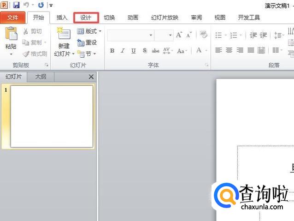Toggle Italic formatting

click(123, 51)
